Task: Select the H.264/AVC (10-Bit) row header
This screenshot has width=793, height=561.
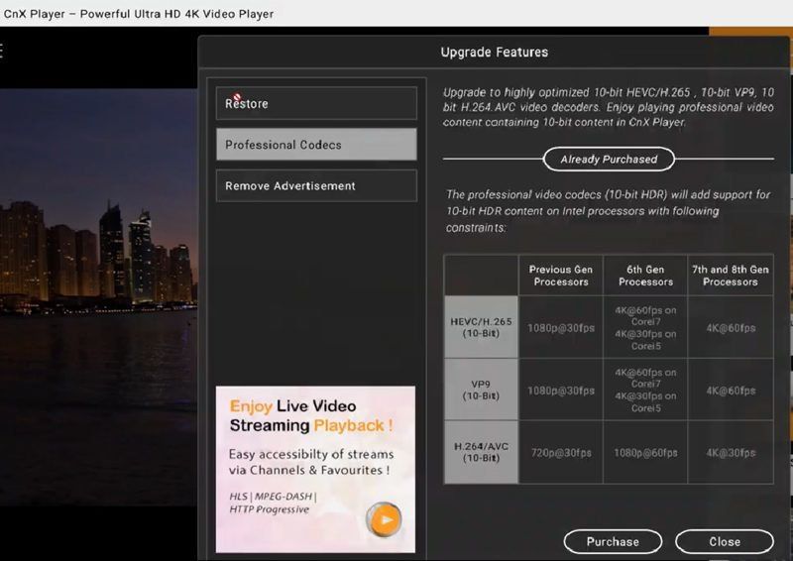Action: coord(481,452)
